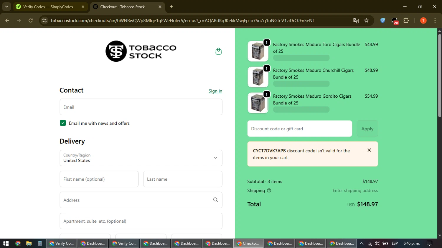Open File Explorer from the taskbar
442x248 pixels.
(x=29, y=243)
